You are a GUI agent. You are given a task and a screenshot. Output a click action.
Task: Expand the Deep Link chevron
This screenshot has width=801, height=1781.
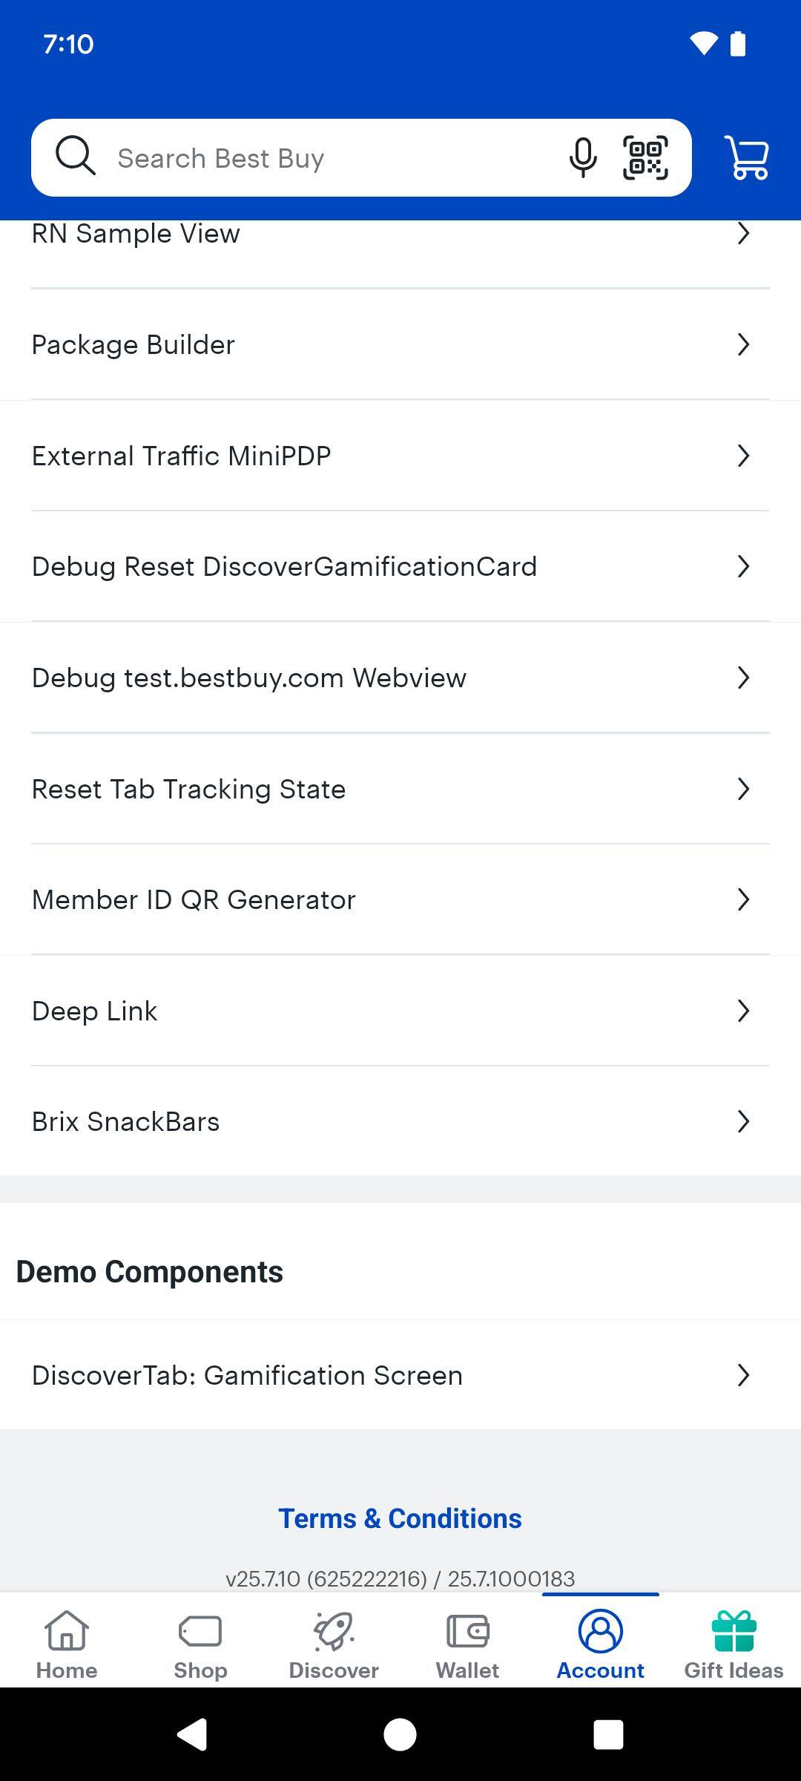pos(743,1011)
